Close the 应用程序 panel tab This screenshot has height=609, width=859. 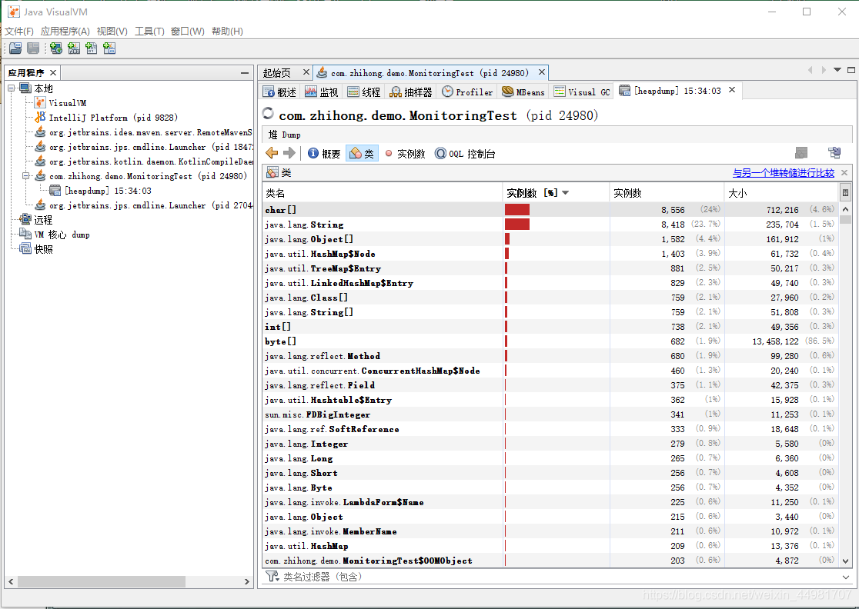53,73
